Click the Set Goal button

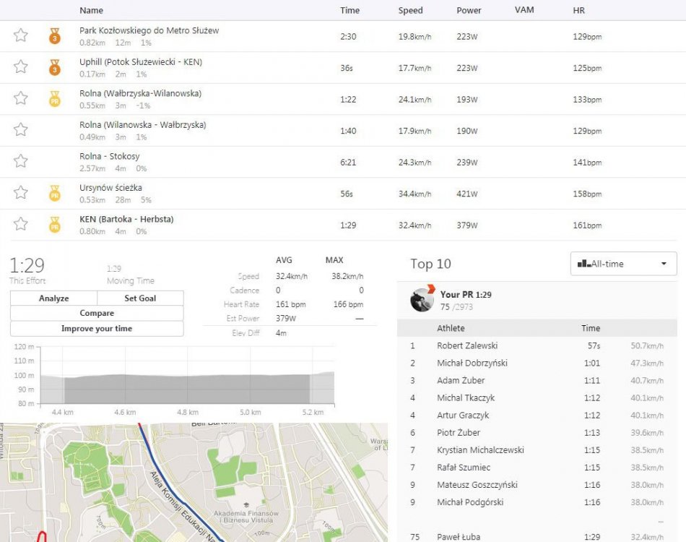[x=140, y=298]
